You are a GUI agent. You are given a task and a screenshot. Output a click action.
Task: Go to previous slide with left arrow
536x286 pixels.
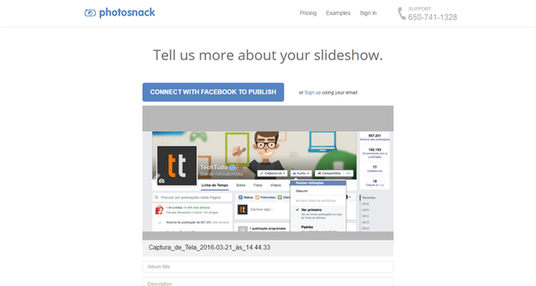(x=156, y=181)
